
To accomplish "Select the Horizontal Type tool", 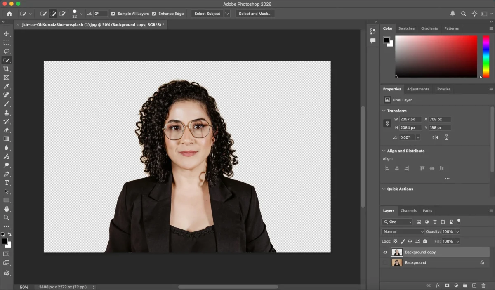I will (x=6, y=183).
